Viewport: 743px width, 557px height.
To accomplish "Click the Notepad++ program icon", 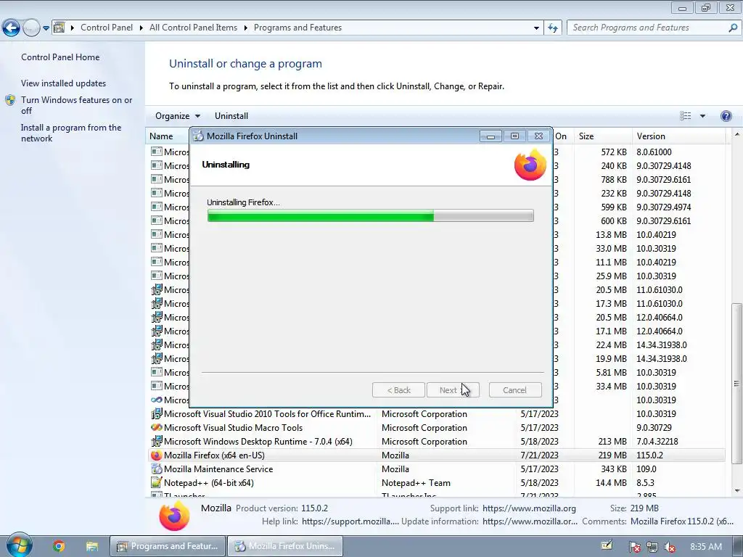I will (156, 483).
